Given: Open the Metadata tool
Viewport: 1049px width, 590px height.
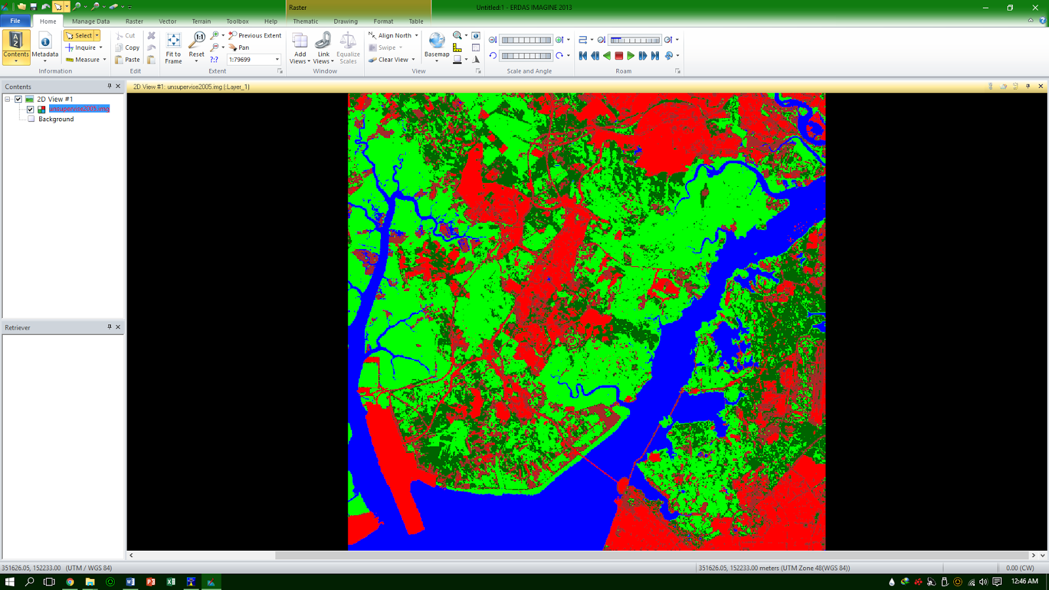Looking at the screenshot, I should click(45, 47).
